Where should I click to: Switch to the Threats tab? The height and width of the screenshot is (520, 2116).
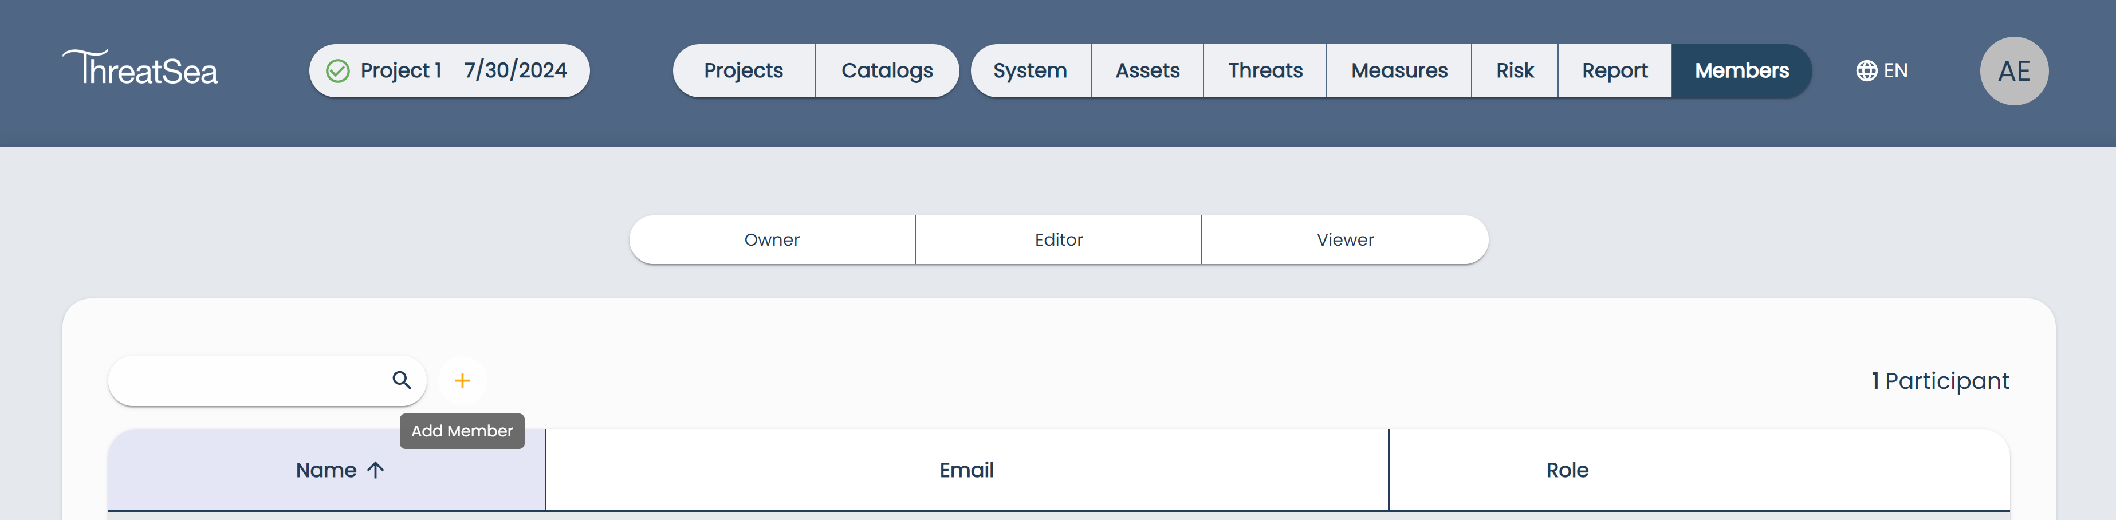coord(1264,70)
